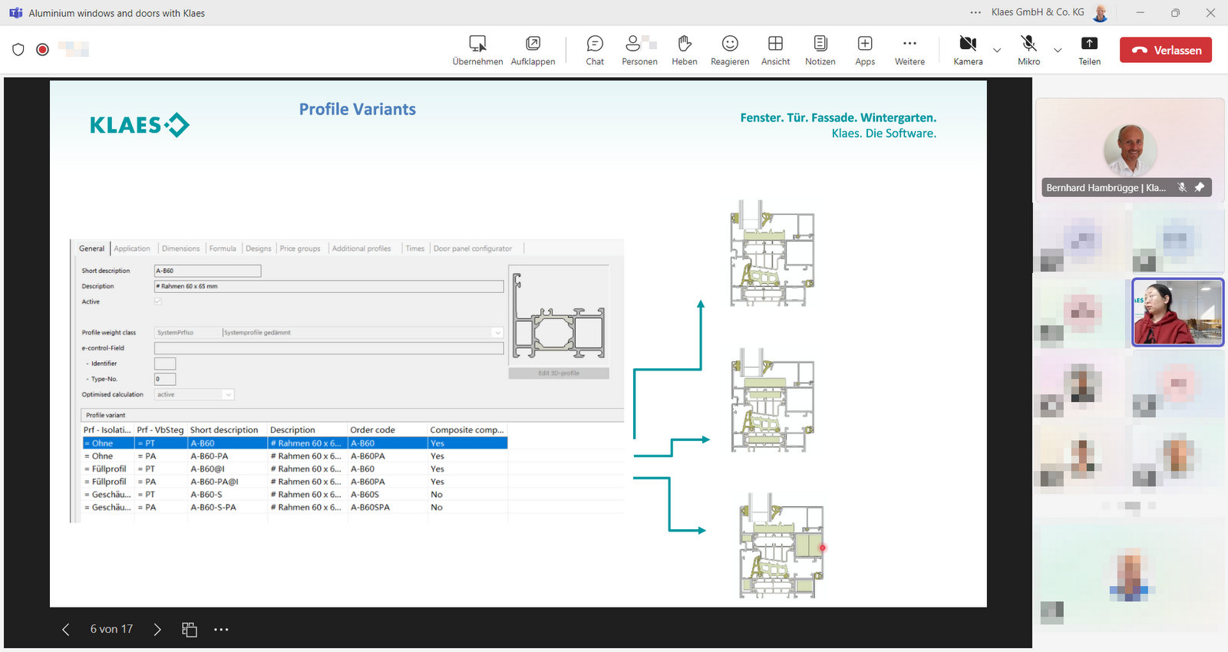Go to the next slide
The height and width of the screenshot is (652, 1228).
(x=157, y=630)
